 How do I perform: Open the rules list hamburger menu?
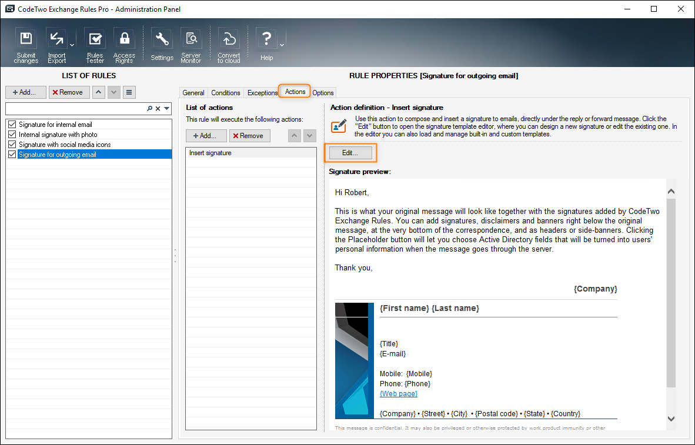(129, 92)
